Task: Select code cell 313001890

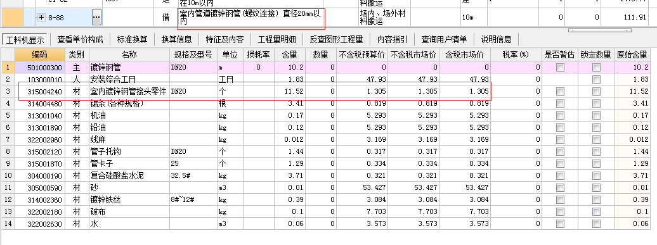Action: [40, 127]
